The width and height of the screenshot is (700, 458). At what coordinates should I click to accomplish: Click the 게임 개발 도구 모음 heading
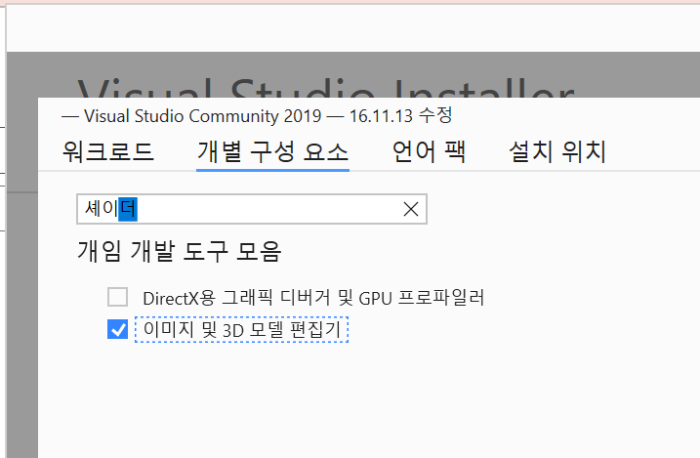point(179,251)
